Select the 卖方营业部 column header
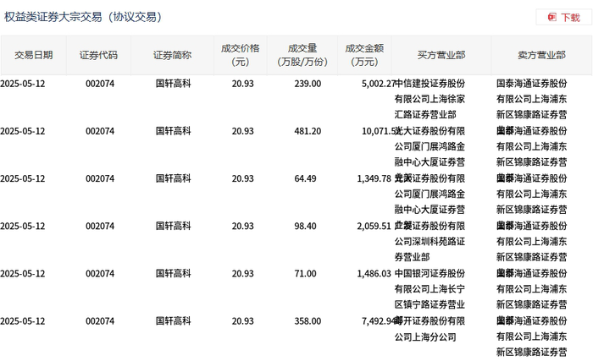Screen dimensions: 593x361 (541, 55)
